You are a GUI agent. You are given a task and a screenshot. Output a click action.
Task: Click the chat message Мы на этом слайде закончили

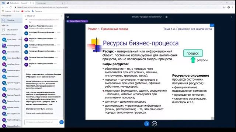tap(41, 29)
